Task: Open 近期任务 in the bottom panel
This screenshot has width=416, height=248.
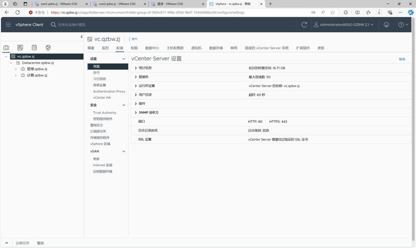Action: pos(22,243)
